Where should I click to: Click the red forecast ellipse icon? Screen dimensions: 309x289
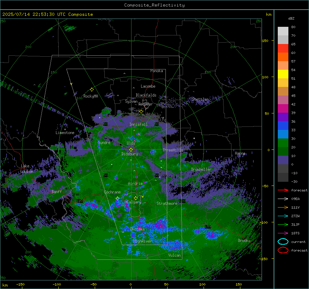pyautogui.click(x=283, y=250)
